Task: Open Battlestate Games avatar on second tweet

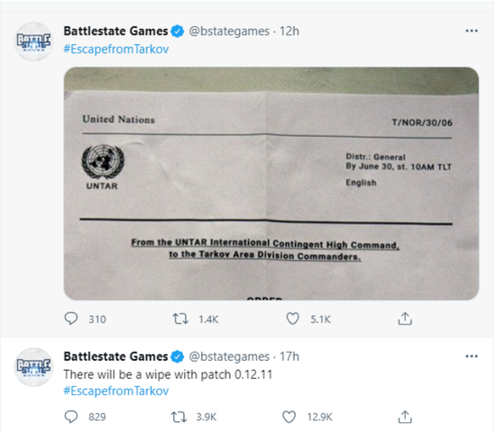Action: 33,367
